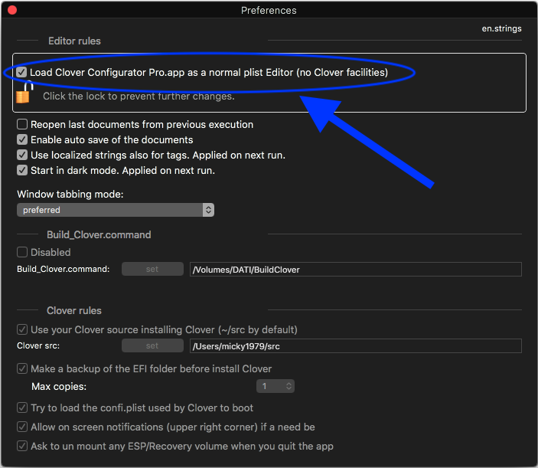
Task: Click the en.strings label
Action: click(501, 28)
